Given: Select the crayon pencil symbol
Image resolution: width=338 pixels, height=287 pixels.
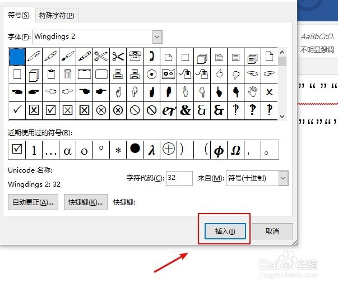Looking at the screenshot, I should click(x=85, y=57).
